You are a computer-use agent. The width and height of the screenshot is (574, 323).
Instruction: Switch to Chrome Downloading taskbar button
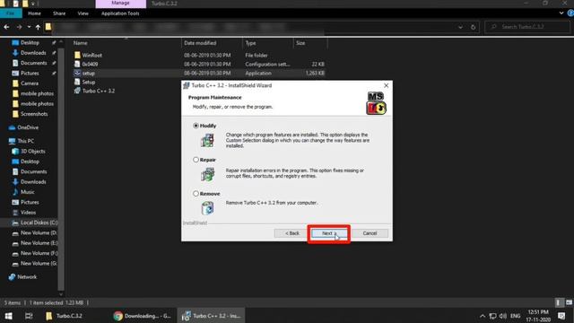(x=142, y=316)
